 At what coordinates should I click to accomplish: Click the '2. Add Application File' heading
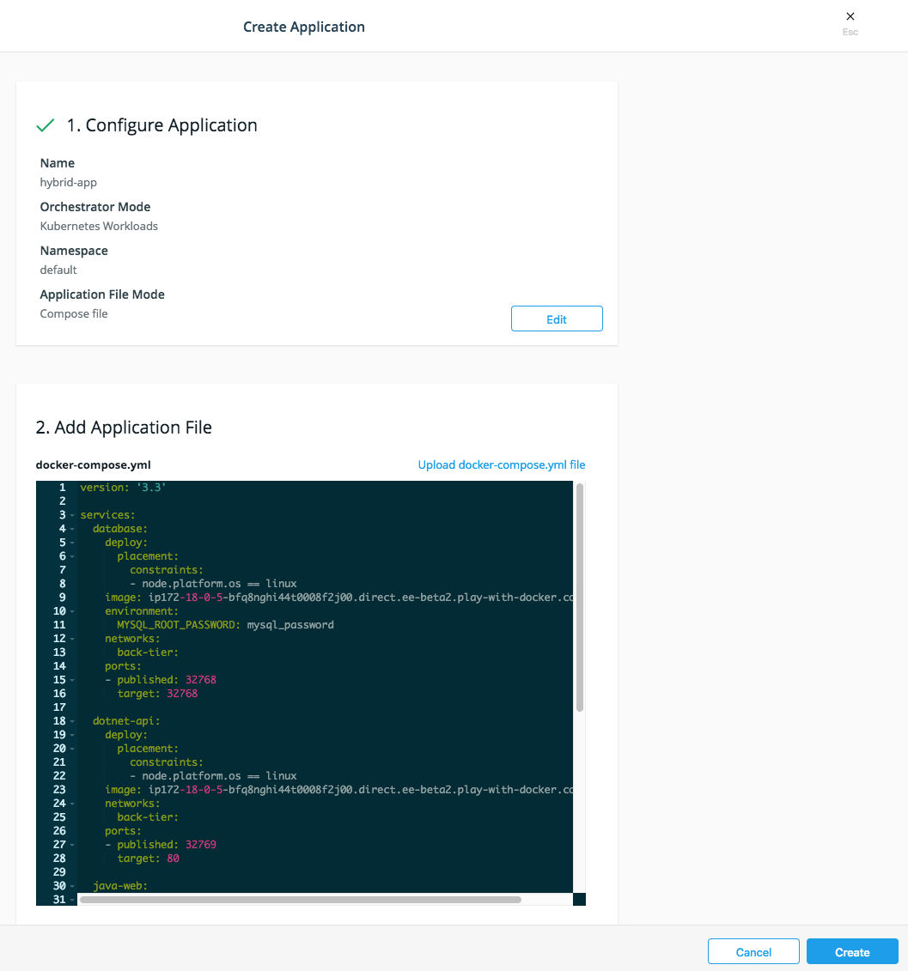124,428
